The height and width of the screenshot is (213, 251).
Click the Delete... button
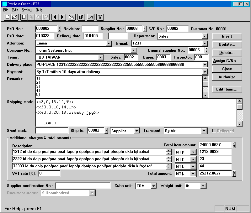pos(227,53)
